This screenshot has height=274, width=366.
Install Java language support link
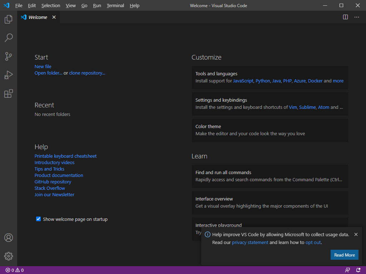tap(276, 81)
